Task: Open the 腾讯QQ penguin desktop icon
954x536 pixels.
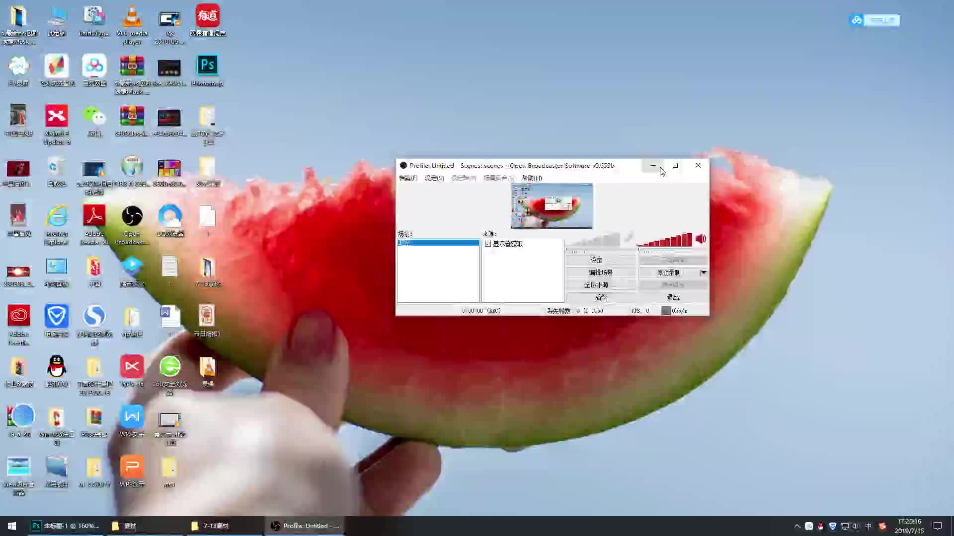Action: pos(56,372)
